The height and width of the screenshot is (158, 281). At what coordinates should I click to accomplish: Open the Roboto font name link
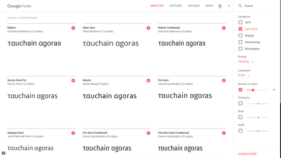click(11, 28)
